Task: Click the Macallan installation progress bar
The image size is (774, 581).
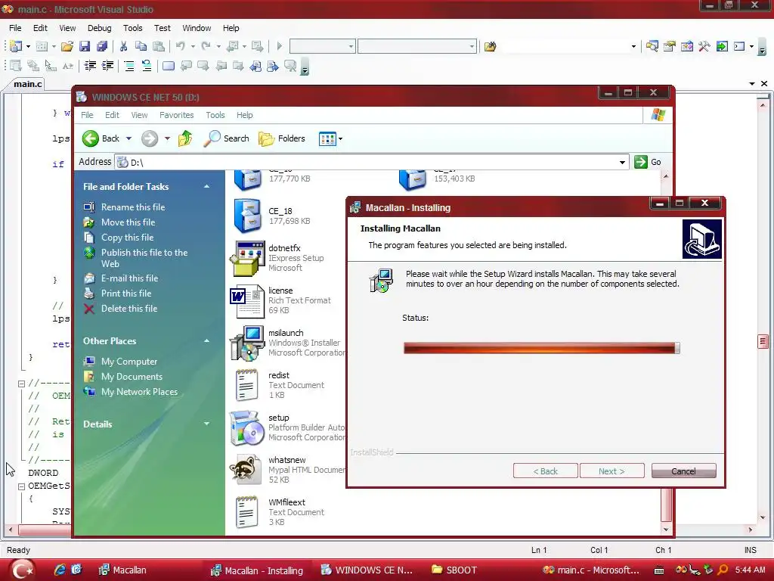Action: point(542,348)
